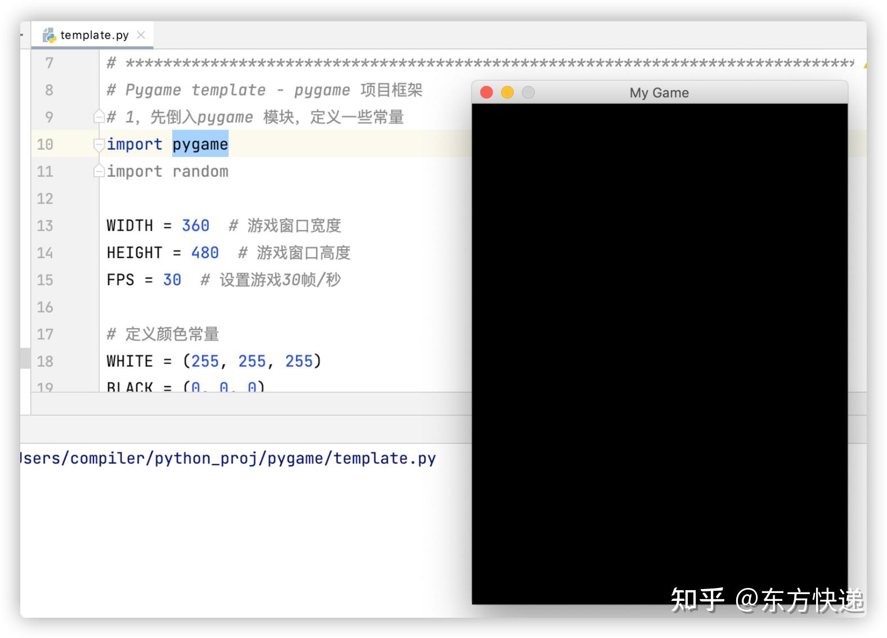Click the comment '# 设置游戏30帧/秒'

click(271, 280)
